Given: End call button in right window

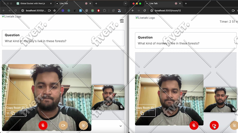Looking at the screenshot, I should tap(234, 125).
